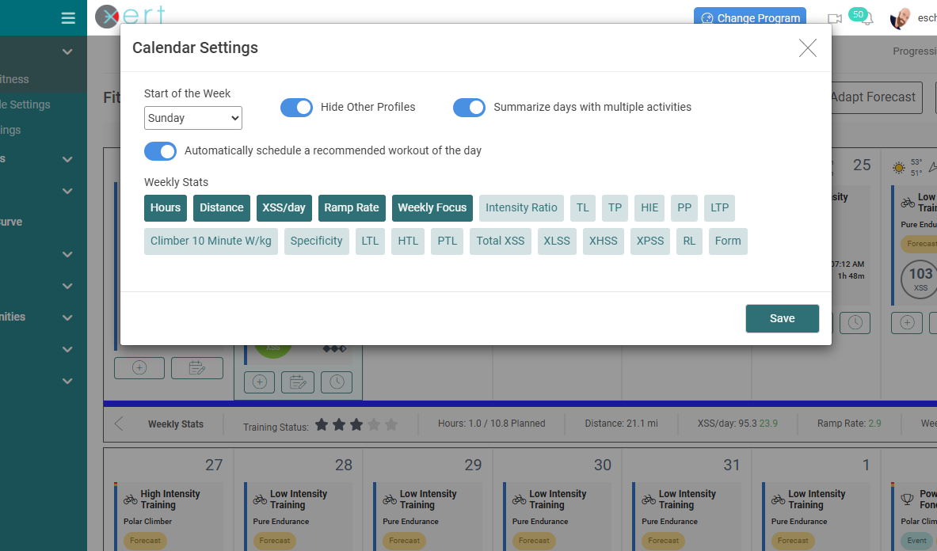Click the Change Program button

749,17
